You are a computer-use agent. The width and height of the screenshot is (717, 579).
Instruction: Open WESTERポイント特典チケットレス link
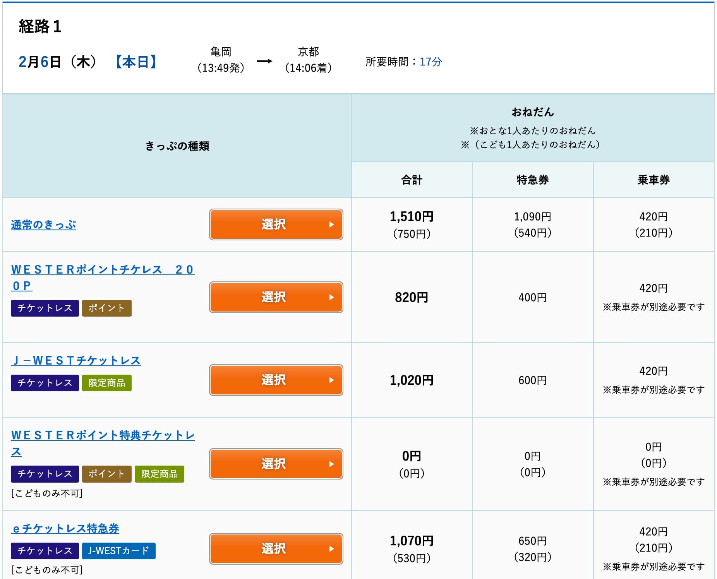coord(103,443)
